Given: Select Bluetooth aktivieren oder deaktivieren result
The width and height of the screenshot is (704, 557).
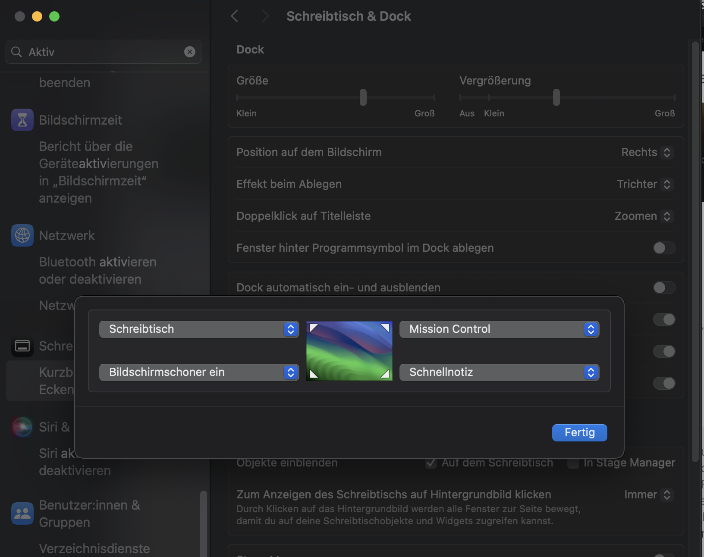Looking at the screenshot, I should coord(98,270).
